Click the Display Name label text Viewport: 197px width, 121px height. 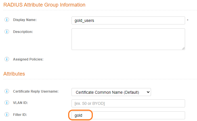tap(25, 20)
